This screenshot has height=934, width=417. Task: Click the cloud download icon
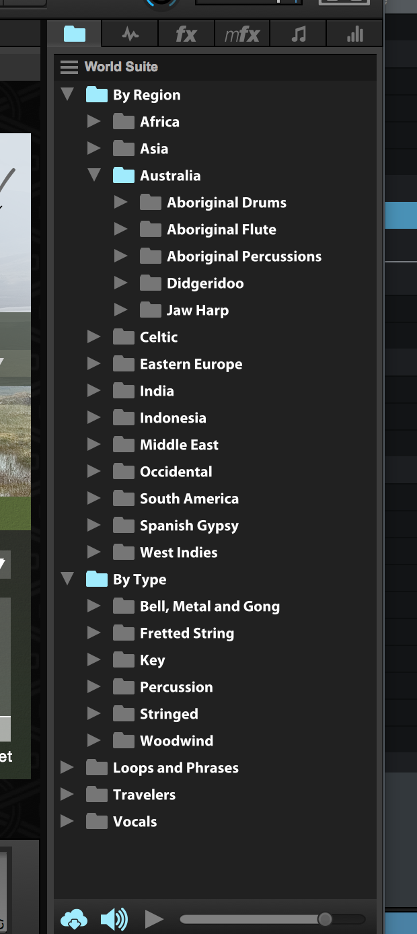point(74,919)
